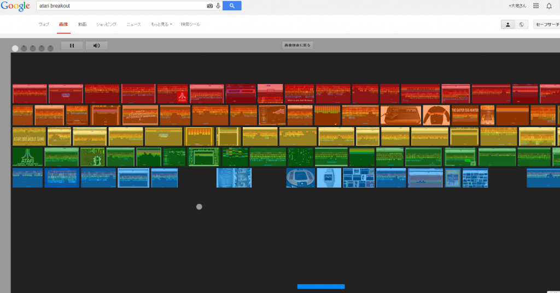The image size is (560, 293).
Task: Select the 画像 tab
Action: click(63, 24)
